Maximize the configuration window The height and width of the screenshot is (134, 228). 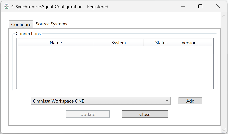tap(200, 6)
